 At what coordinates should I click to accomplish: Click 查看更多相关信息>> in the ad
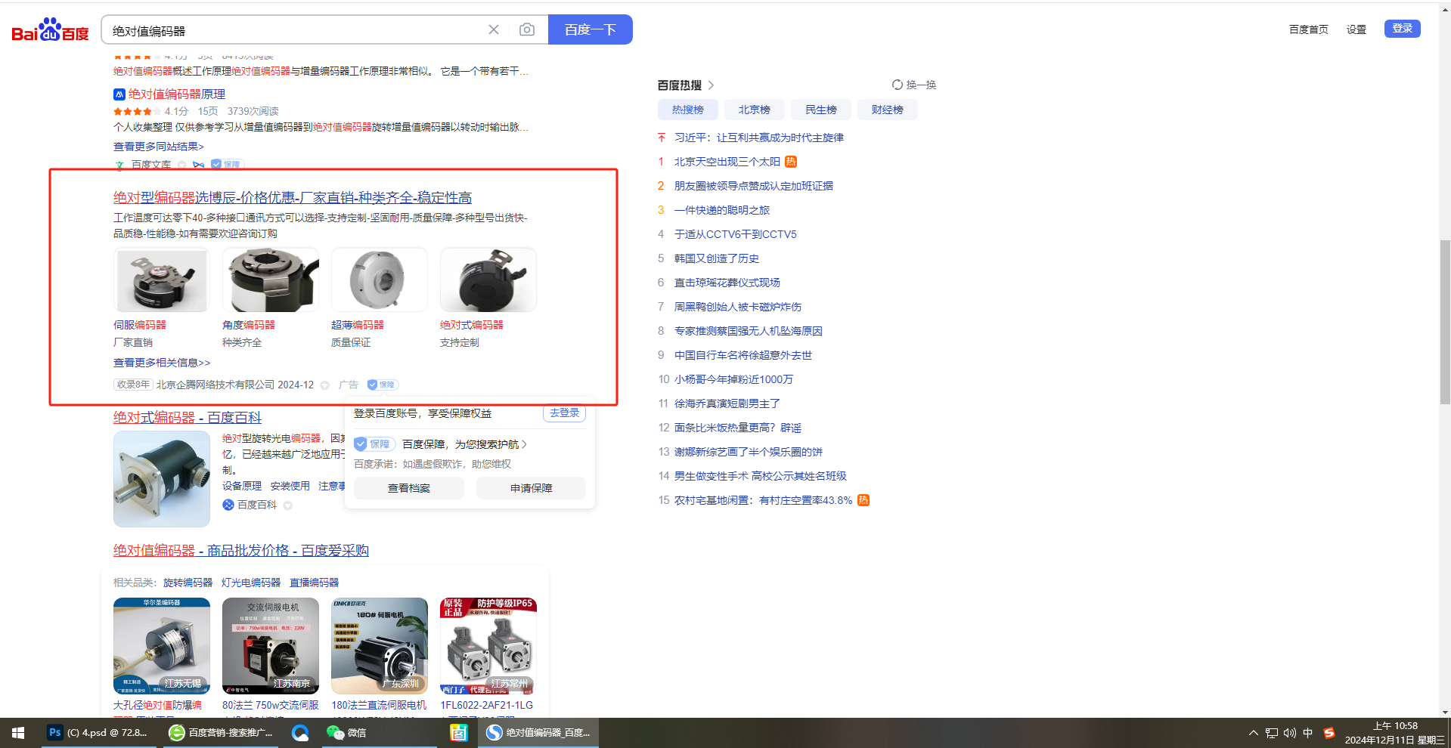pyautogui.click(x=162, y=363)
